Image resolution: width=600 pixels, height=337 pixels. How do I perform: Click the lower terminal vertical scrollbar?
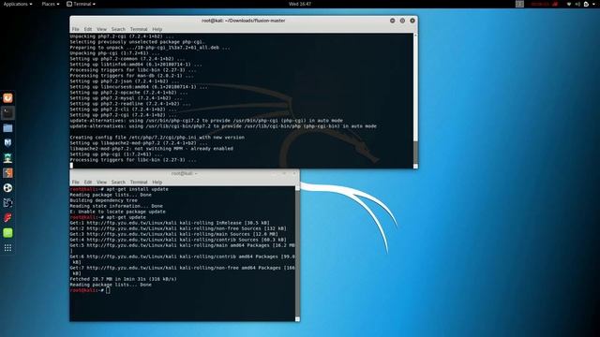coord(297,254)
